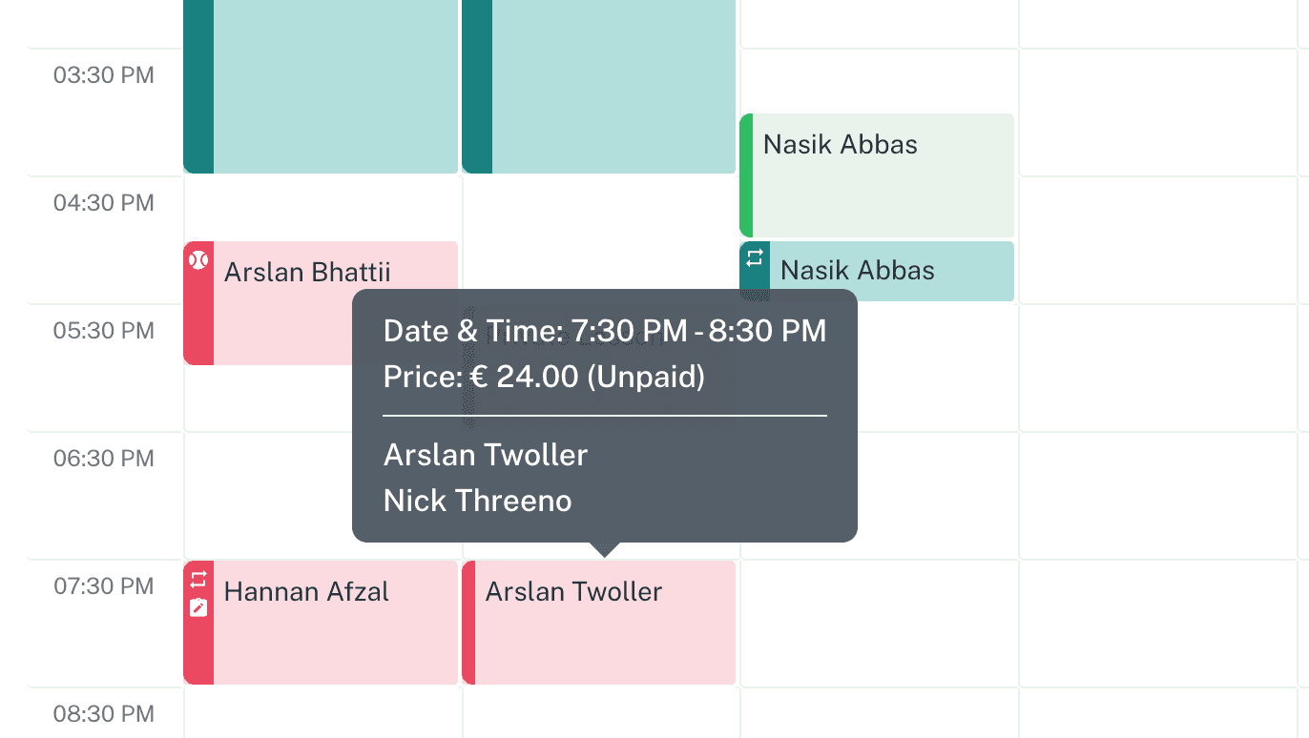Viewport: 1309px width, 738px height.
Task: Click tennis ball icon on Arslan Bhattii booking
Action: (198, 259)
